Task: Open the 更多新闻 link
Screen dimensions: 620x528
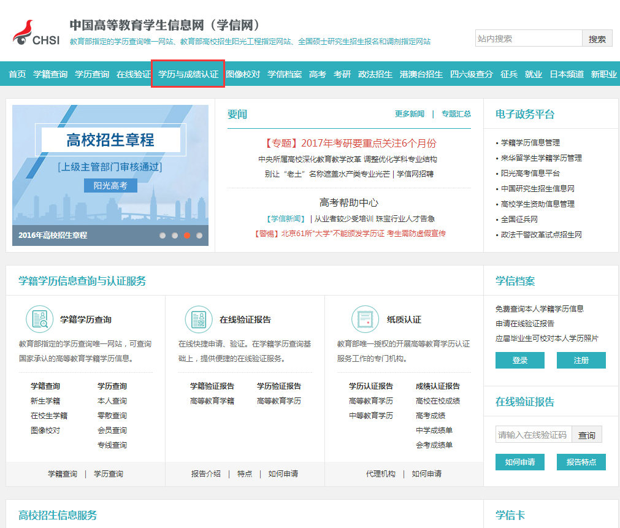Action: pos(410,114)
